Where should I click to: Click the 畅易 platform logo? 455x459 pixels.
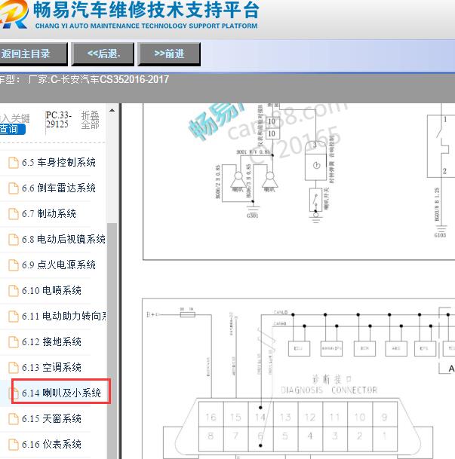[x=14, y=15]
